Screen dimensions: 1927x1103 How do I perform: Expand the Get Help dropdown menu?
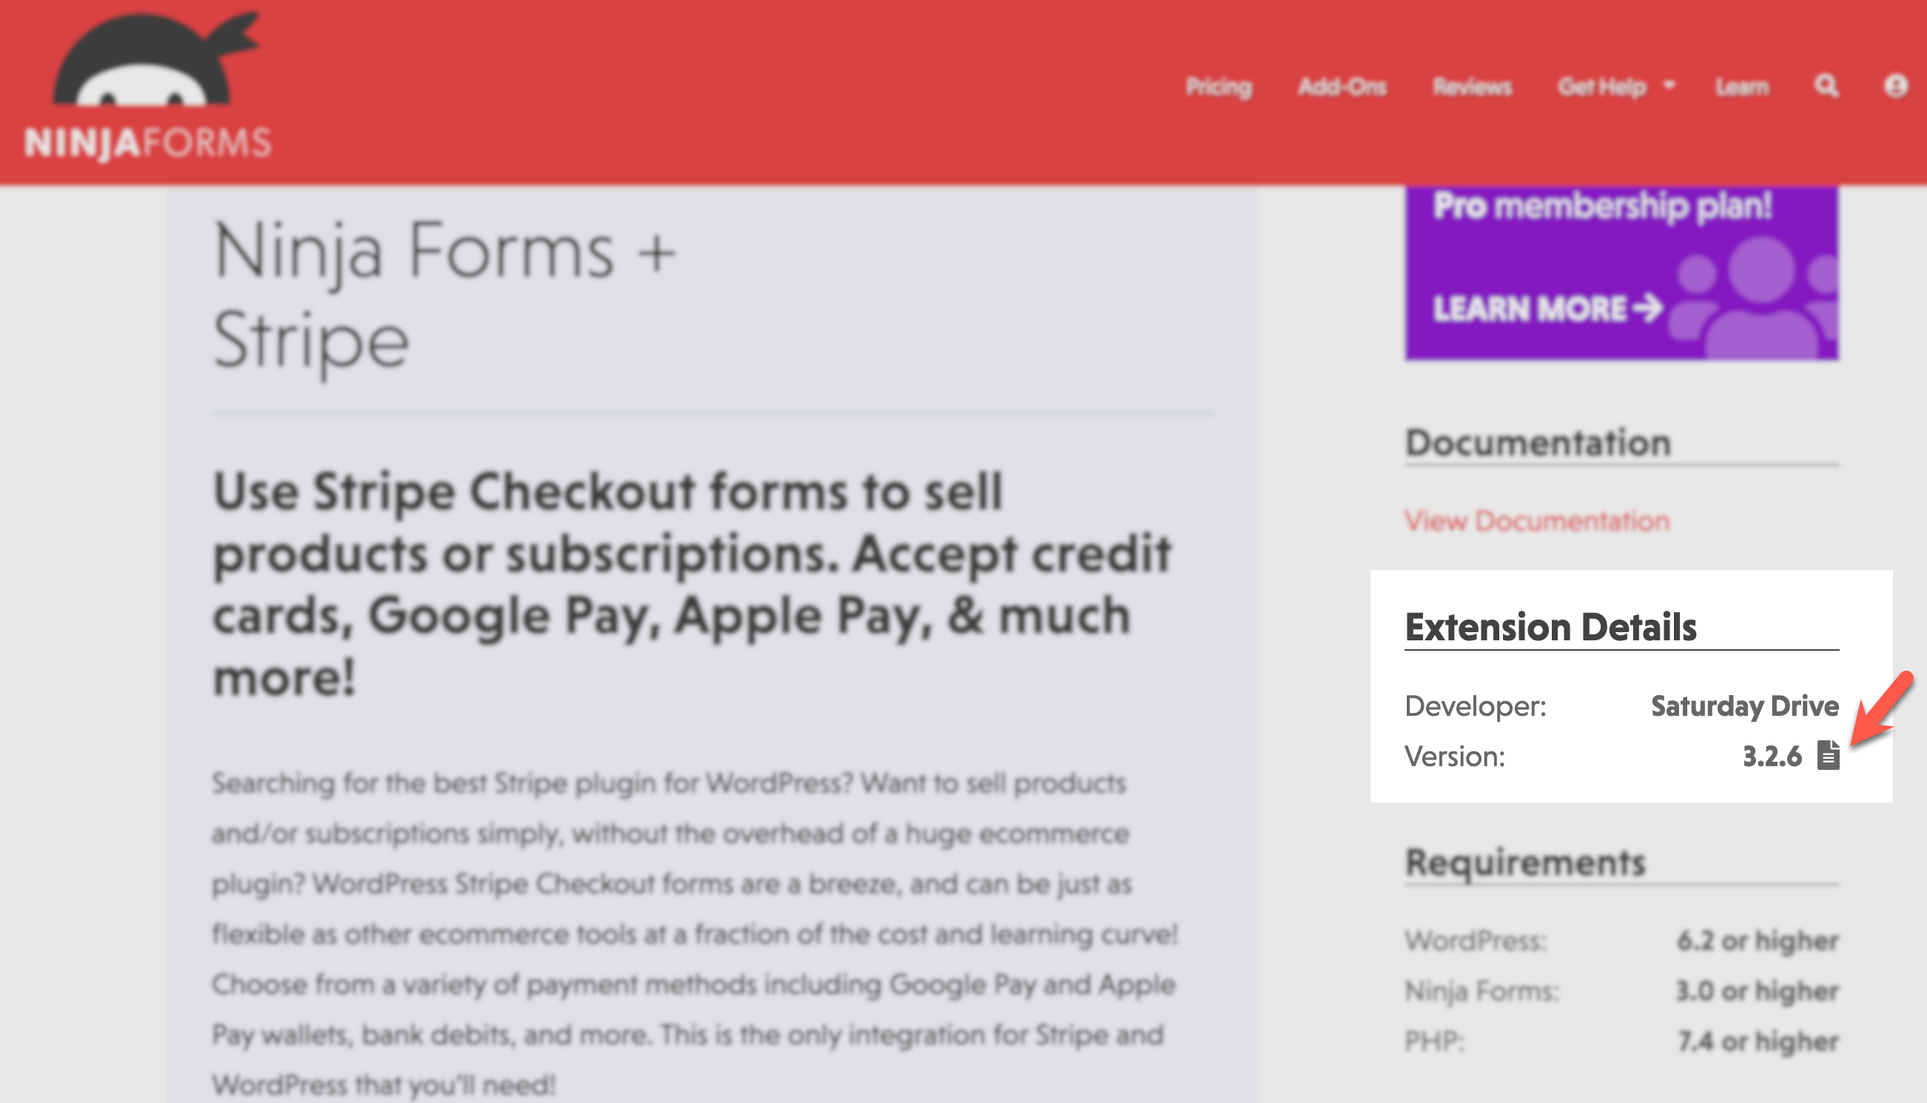[x=1615, y=87]
